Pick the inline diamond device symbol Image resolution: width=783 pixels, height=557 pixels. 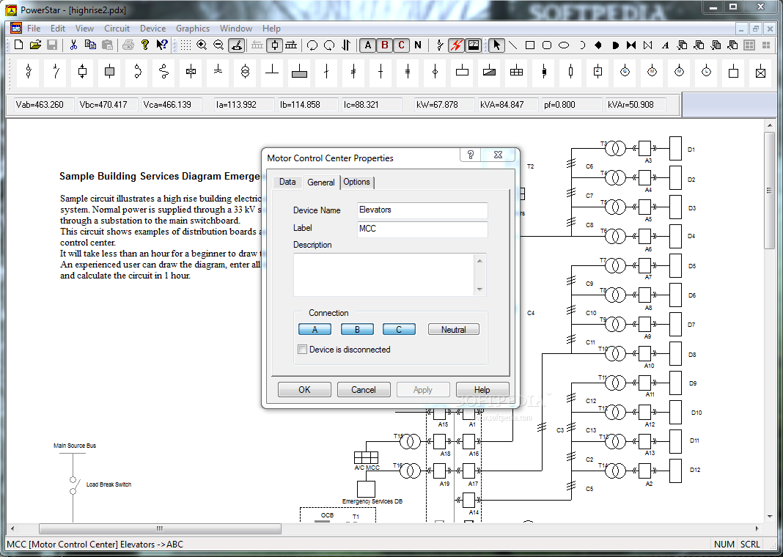tap(435, 73)
